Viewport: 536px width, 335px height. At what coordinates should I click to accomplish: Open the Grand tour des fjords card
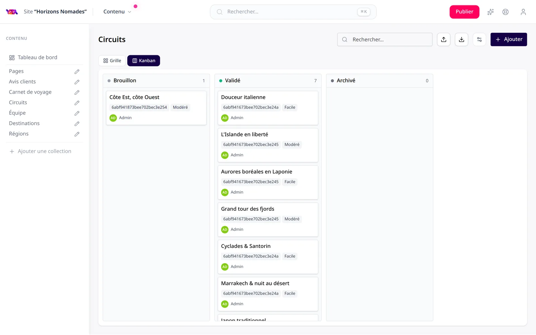(268, 219)
